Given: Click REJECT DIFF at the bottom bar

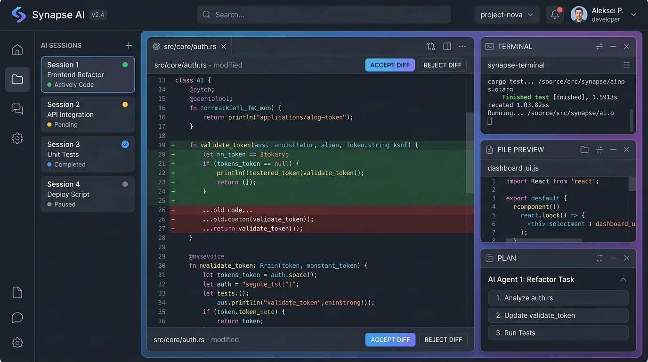Looking at the screenshot, I should pos(443,339).
